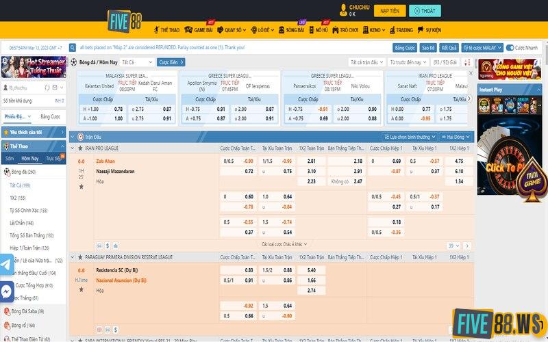548x342 pixels.
Task: Toggle the Cược Nhanh switch
Action: point(510,48)
